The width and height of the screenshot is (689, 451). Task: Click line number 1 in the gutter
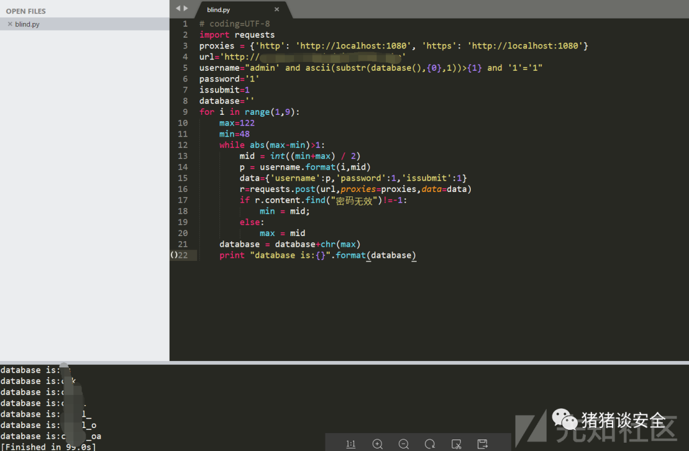185,24
